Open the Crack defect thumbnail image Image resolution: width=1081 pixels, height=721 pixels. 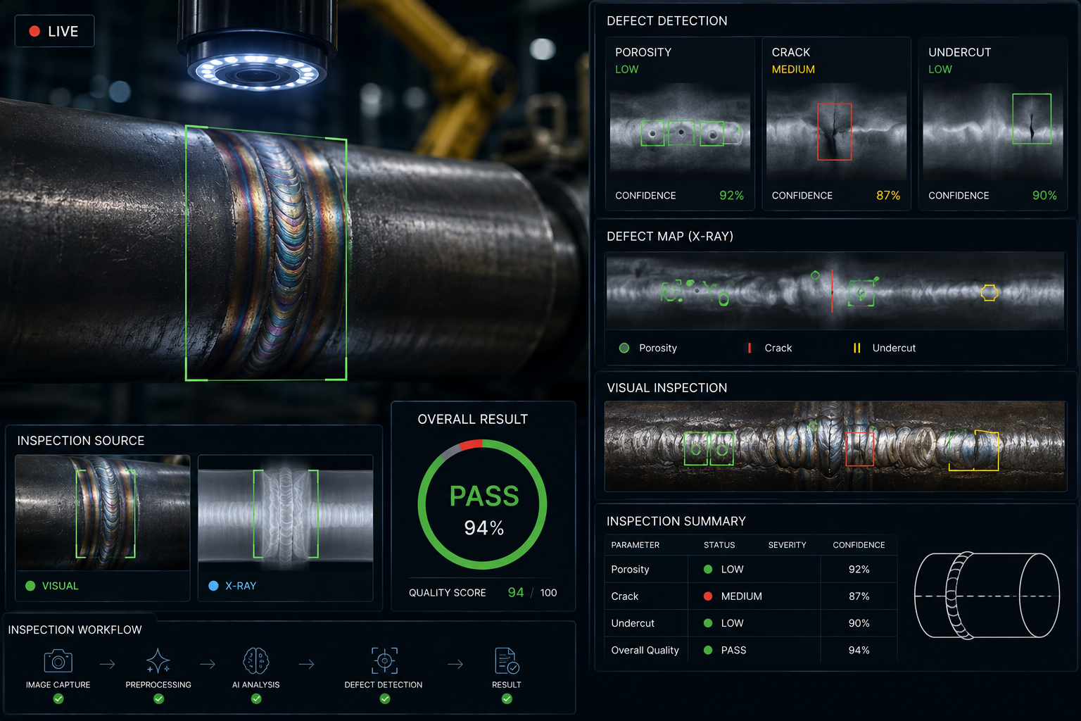[x=836, y=132]
